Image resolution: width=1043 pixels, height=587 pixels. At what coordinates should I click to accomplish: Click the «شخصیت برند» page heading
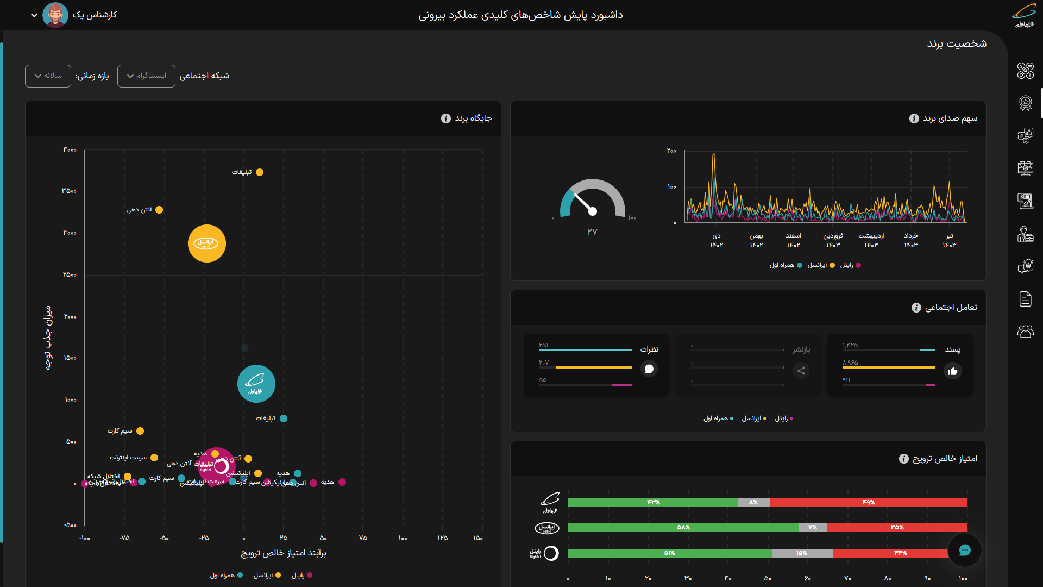coord(957,44)
